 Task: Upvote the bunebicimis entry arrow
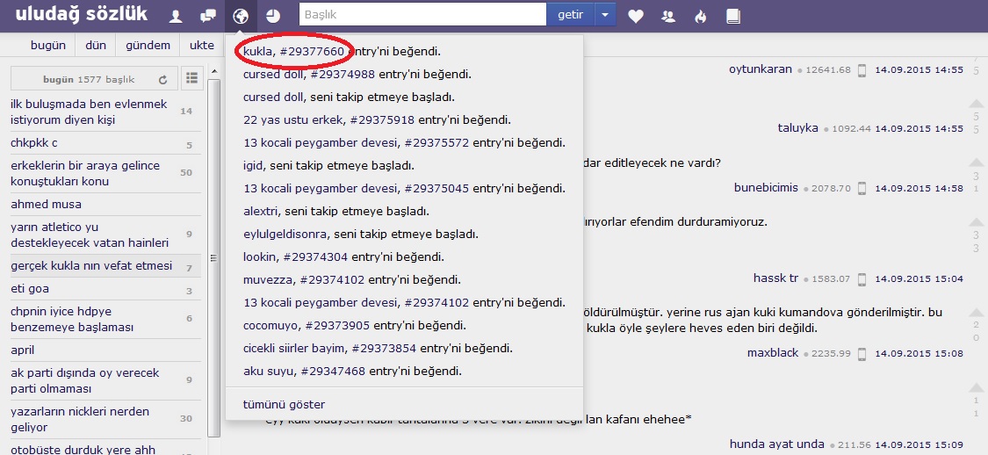[x=976, y=162]
